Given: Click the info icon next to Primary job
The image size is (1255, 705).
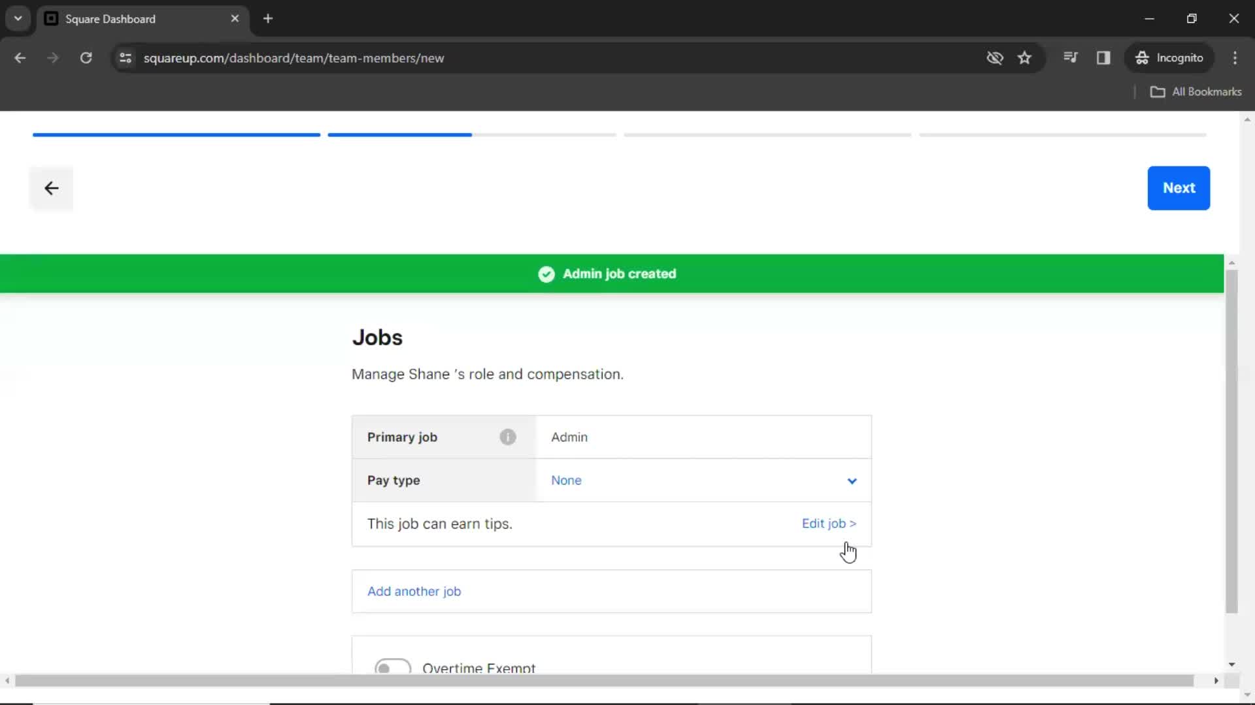Looking at the screenshot, I should click(508, 437).
